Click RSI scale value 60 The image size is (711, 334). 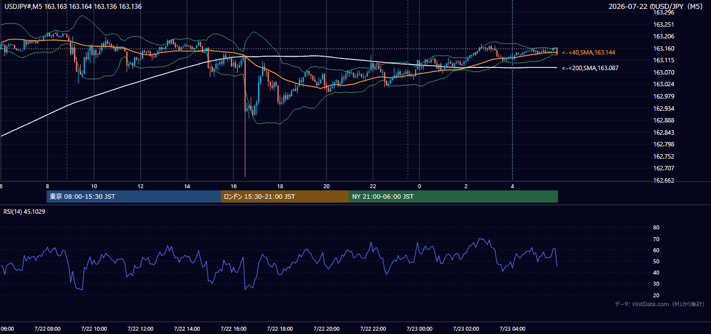coord(656,250)
